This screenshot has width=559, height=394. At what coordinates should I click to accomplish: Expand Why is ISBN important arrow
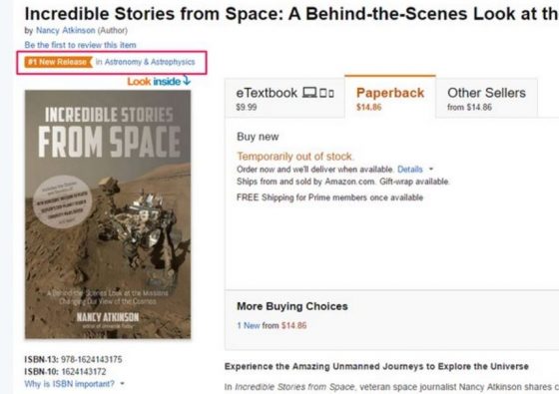point(122,384)
